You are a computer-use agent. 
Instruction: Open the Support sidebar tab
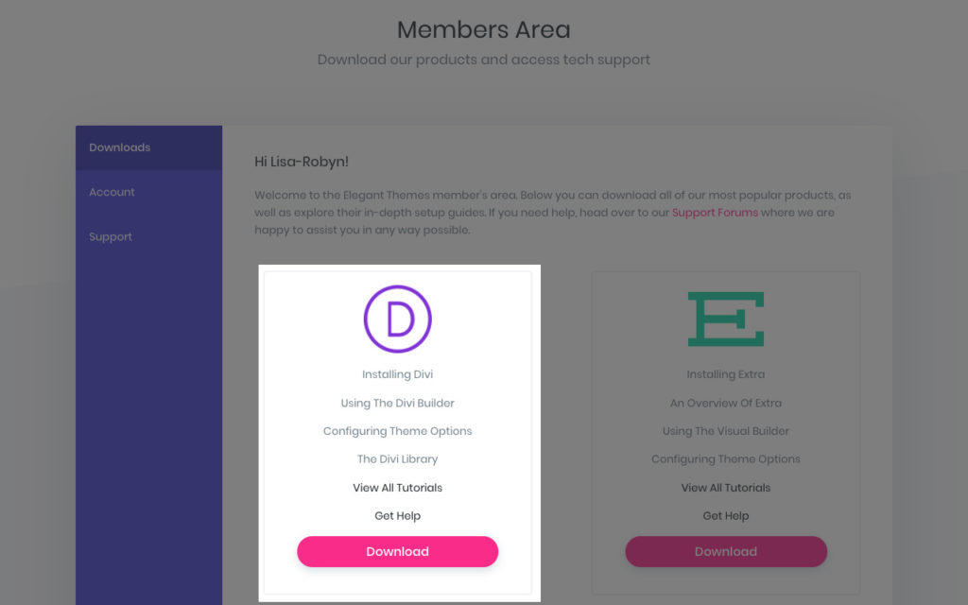148,237
